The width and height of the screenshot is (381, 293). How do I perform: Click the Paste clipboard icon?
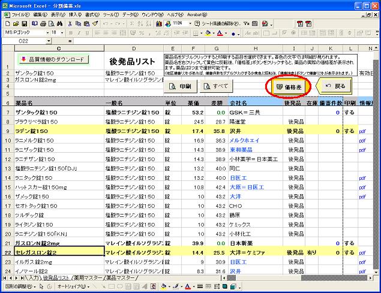click(87, 23)
